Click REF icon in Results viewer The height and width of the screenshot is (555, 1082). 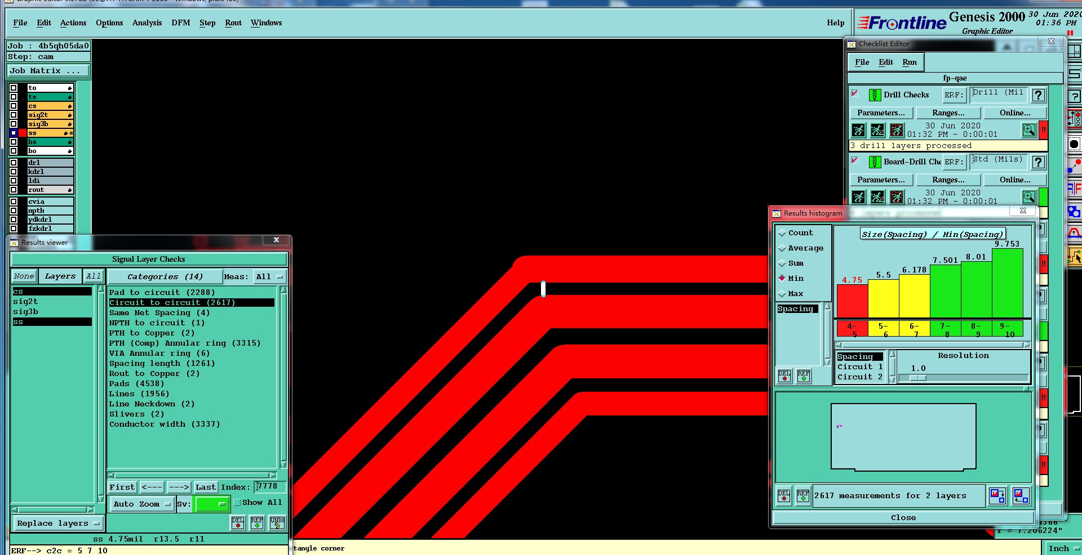click(257, 523)
